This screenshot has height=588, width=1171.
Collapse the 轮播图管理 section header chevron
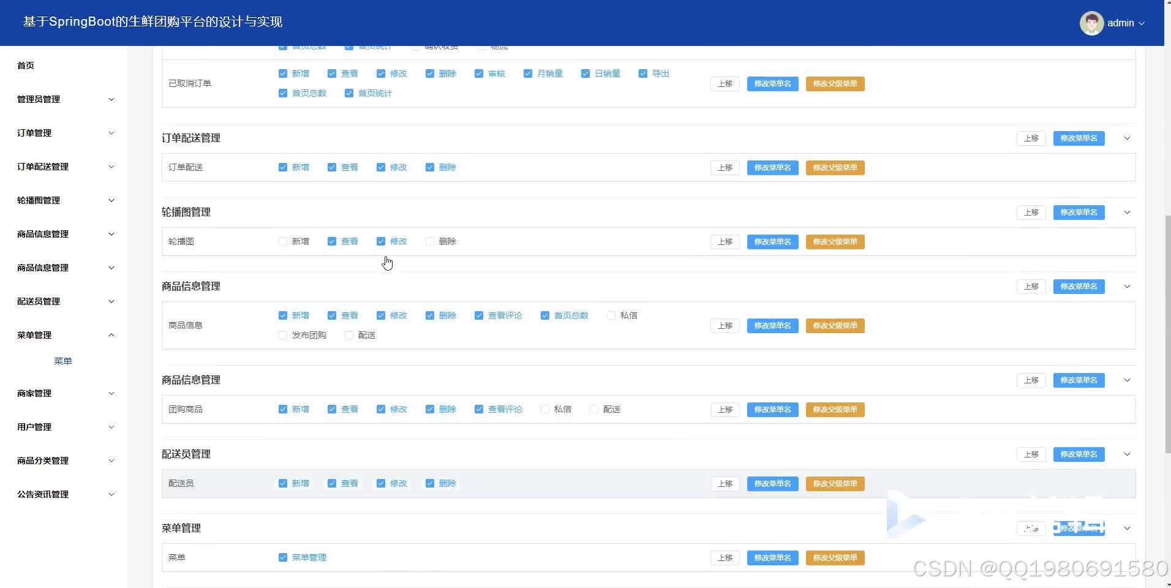click(x=1127, y=213)
